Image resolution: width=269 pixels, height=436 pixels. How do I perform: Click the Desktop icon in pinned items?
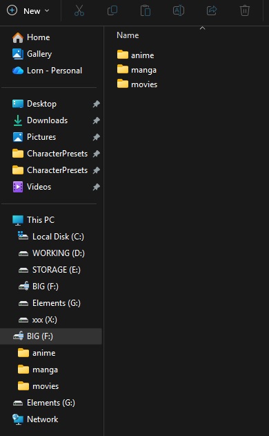point(18,104)
